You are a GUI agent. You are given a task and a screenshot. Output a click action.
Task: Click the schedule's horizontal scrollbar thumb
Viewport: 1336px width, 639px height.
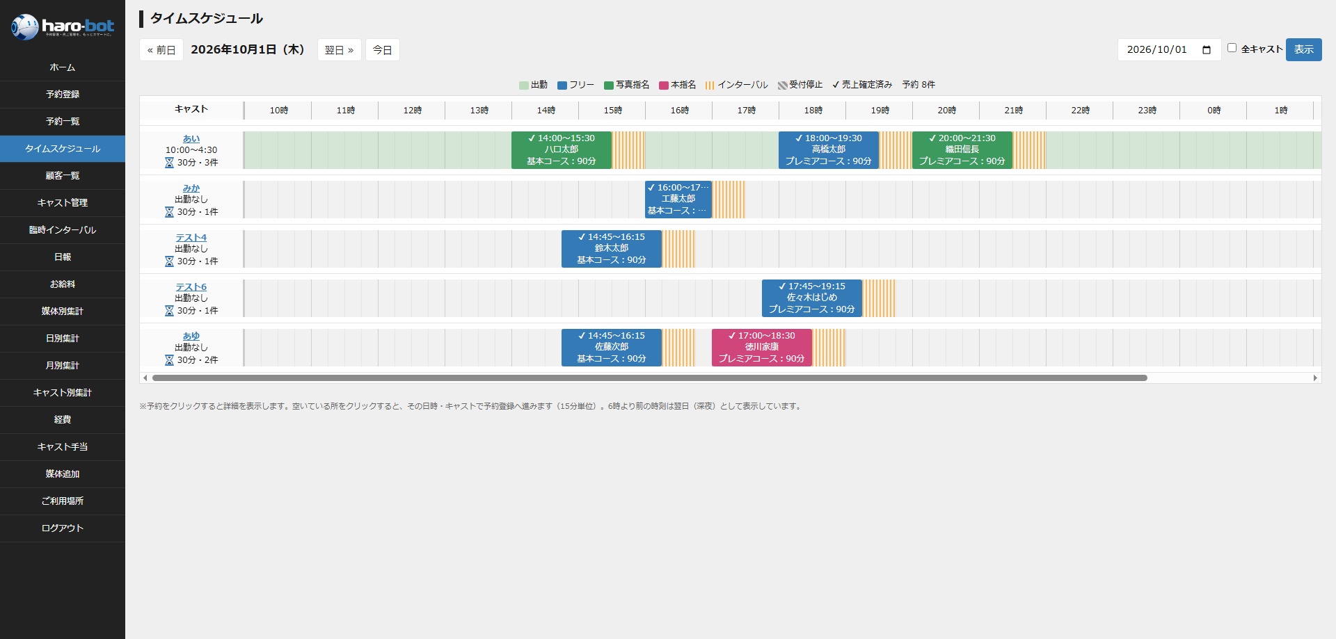pyautogui.click(x=650, y=378)
